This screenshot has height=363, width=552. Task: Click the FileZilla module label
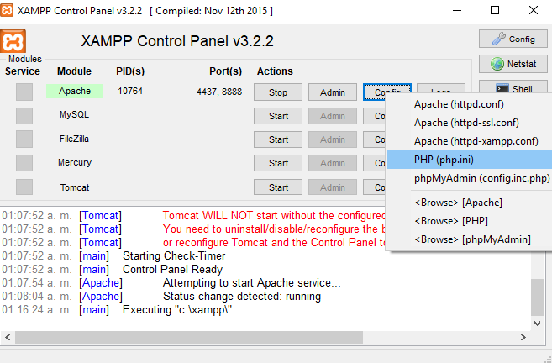[74, 139]
